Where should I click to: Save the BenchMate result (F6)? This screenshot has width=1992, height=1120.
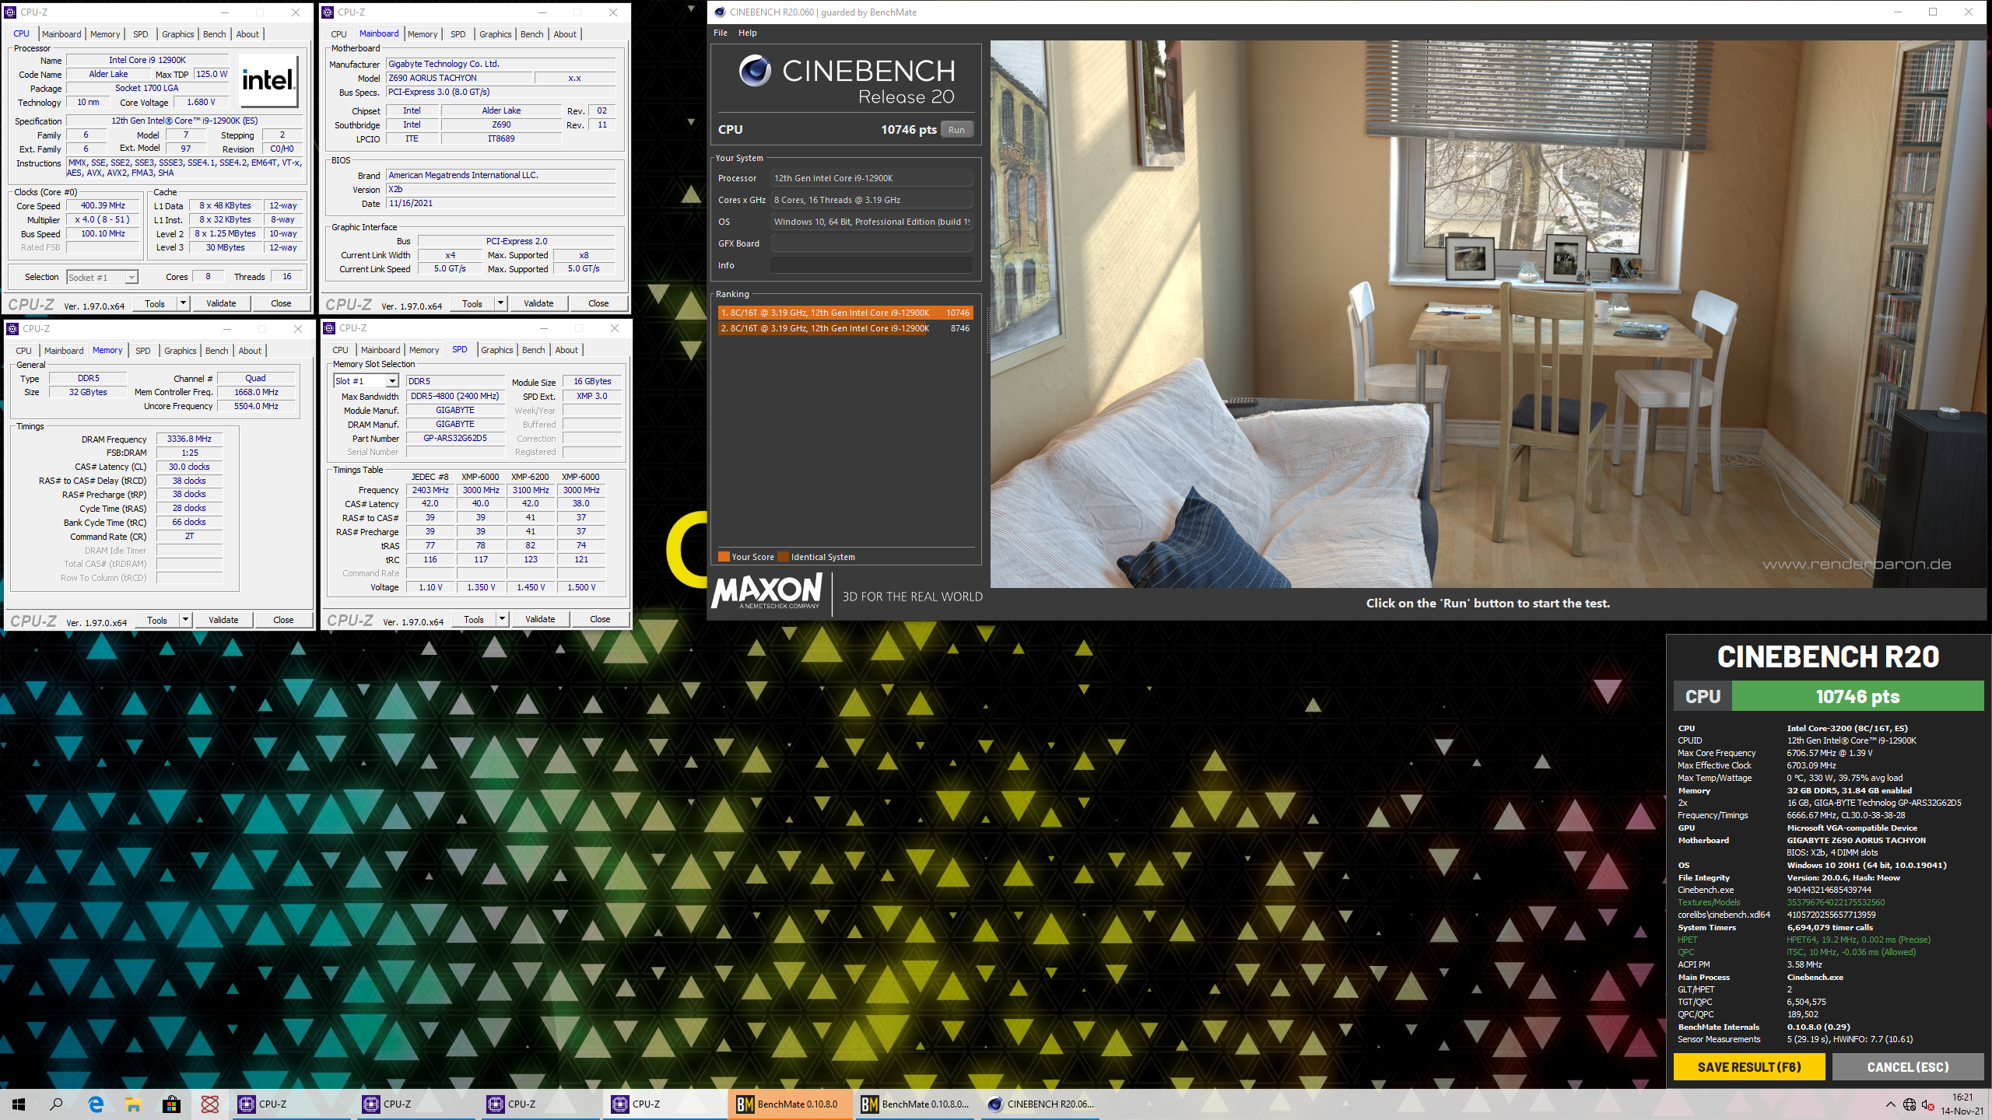pyautogui.click(x=1749, y=1067)
